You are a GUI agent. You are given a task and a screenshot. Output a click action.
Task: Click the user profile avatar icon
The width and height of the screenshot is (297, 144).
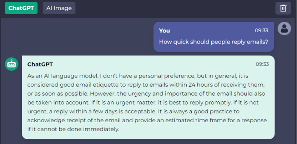284,28
